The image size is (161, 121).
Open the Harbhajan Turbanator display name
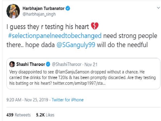pyautogui.click(x=45, y=9)
